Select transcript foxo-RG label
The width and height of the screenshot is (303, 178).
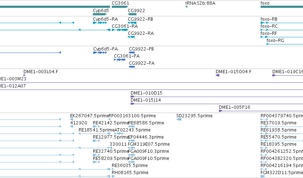point(275,41)
